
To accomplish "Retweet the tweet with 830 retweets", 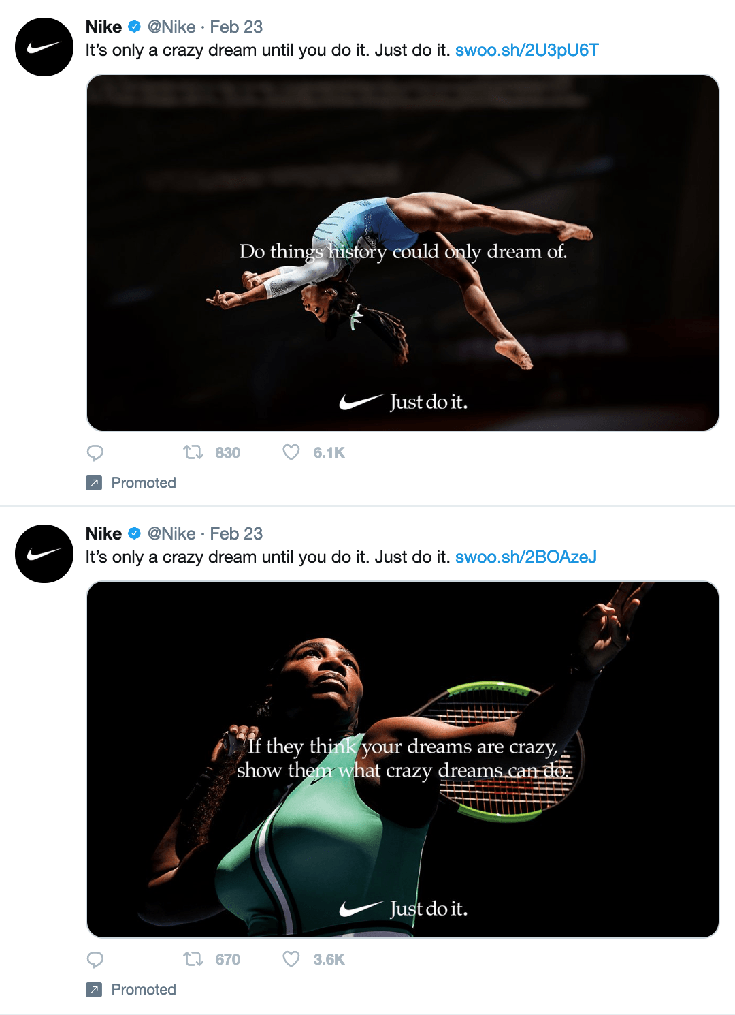I will pos(194,452).
